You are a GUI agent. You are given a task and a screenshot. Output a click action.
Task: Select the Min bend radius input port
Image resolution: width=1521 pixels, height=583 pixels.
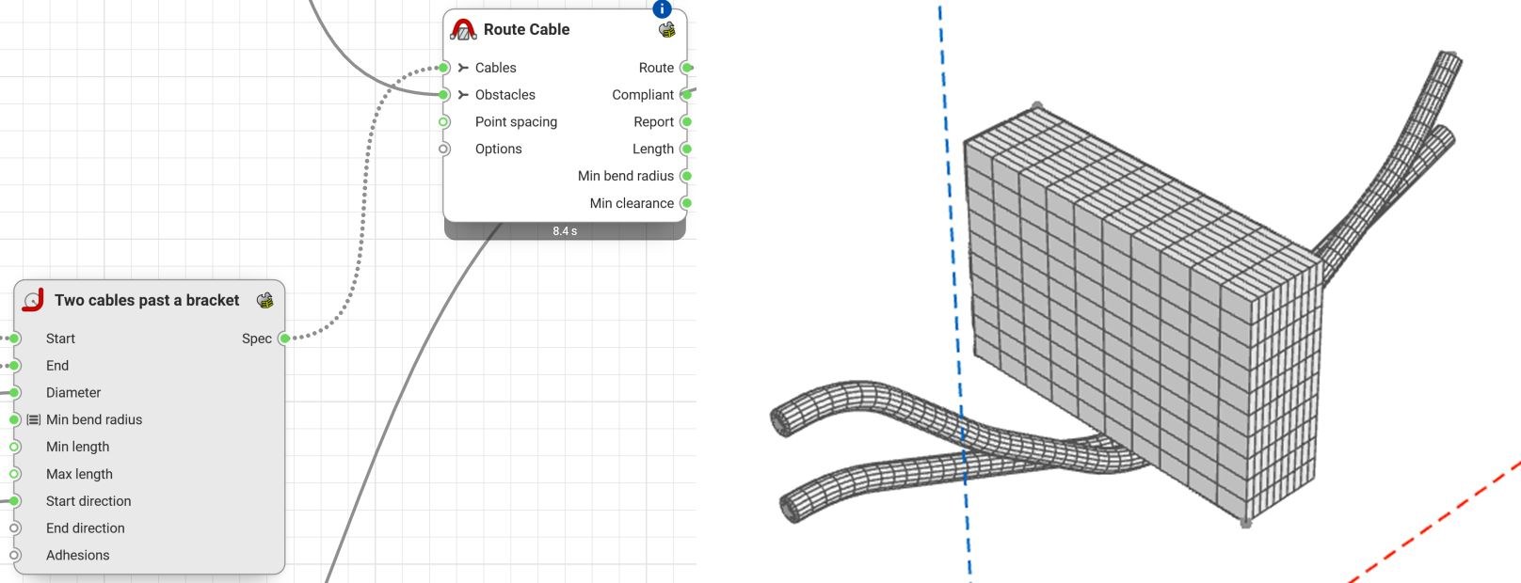pyautogui.click(x=14, y=419)
